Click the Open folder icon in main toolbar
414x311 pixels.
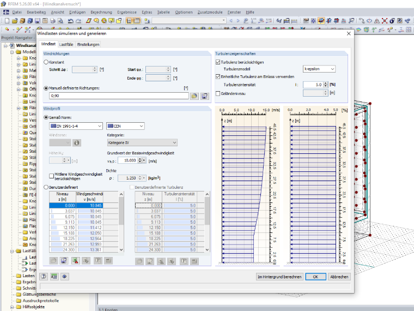click(x=15, y=21)
